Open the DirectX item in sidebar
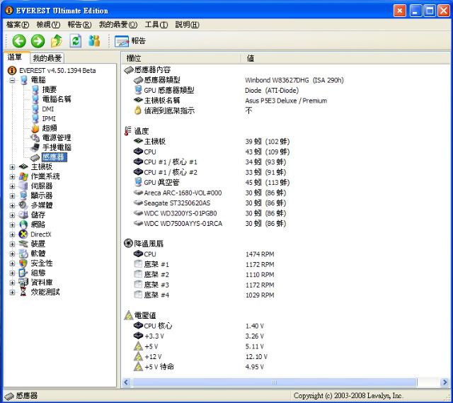This screenshot has width=453, height=403. click(x=40, y=234)
